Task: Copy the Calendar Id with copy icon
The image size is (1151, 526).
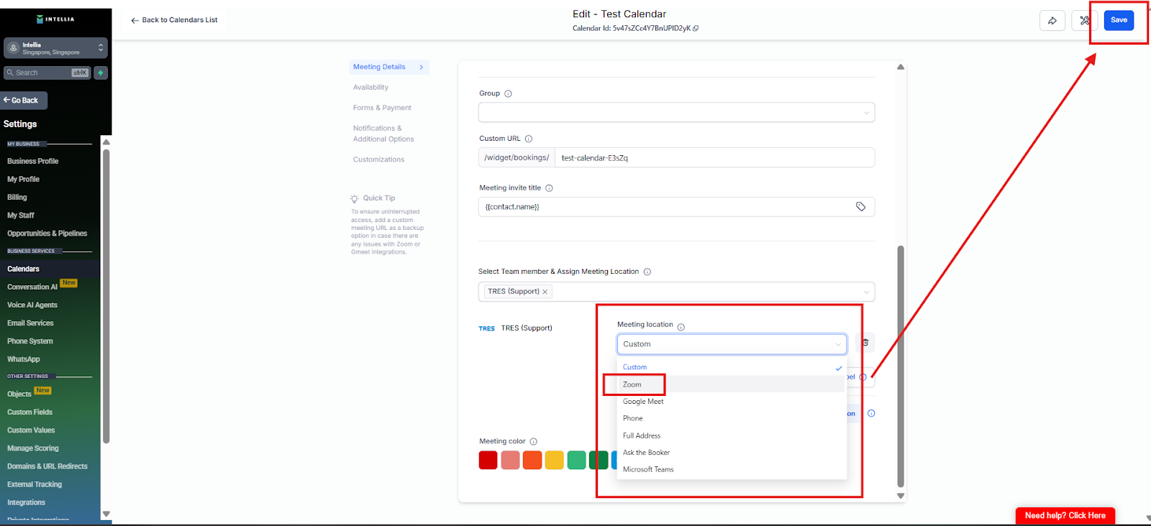Action: [x=696, y=29]
